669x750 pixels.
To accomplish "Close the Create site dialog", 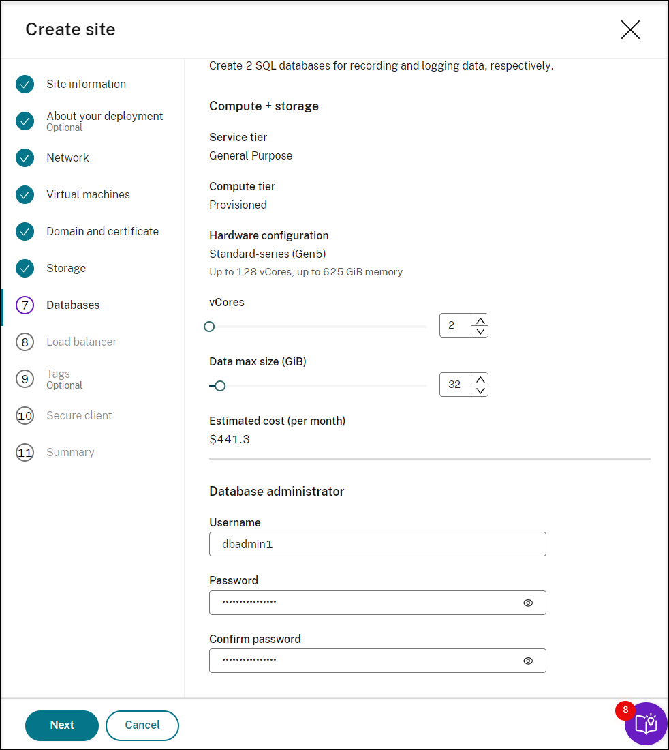I will [x=630, y=29].
